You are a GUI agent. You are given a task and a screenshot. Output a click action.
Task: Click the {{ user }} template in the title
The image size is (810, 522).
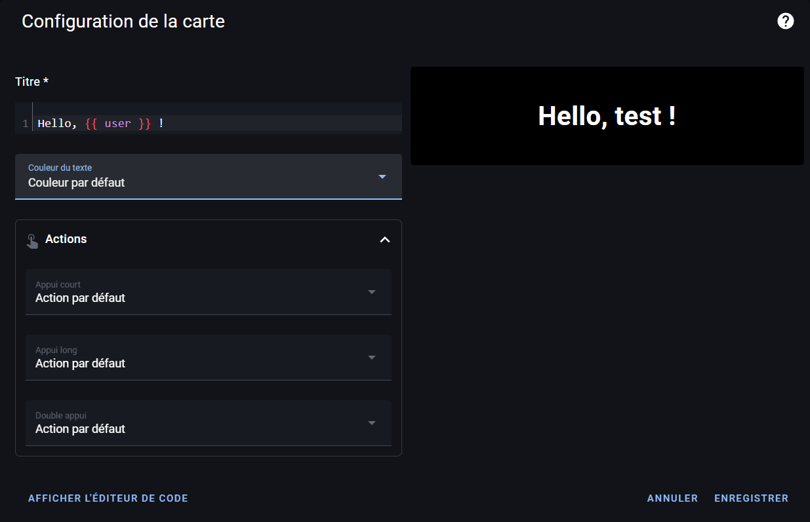[117, 123]
